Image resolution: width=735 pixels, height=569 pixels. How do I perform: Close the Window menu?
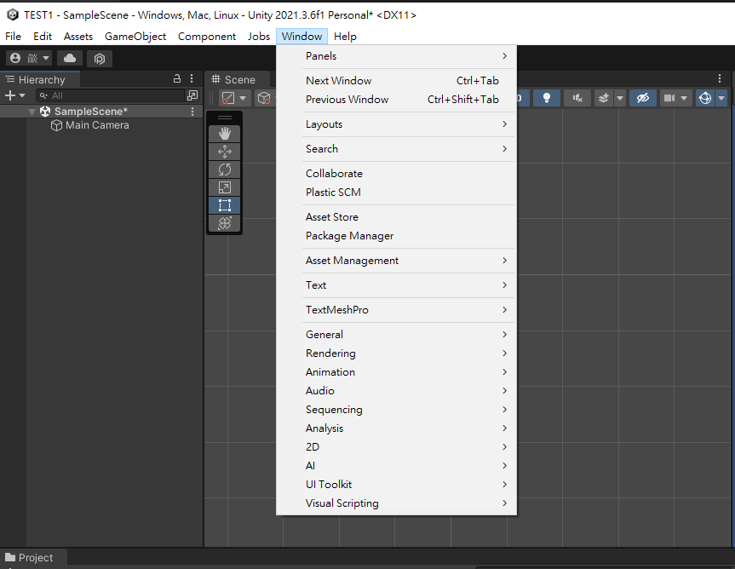click(x=301, y=36)
